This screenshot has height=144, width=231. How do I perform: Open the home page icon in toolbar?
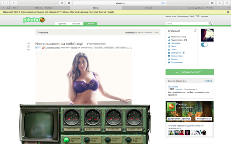62,3
